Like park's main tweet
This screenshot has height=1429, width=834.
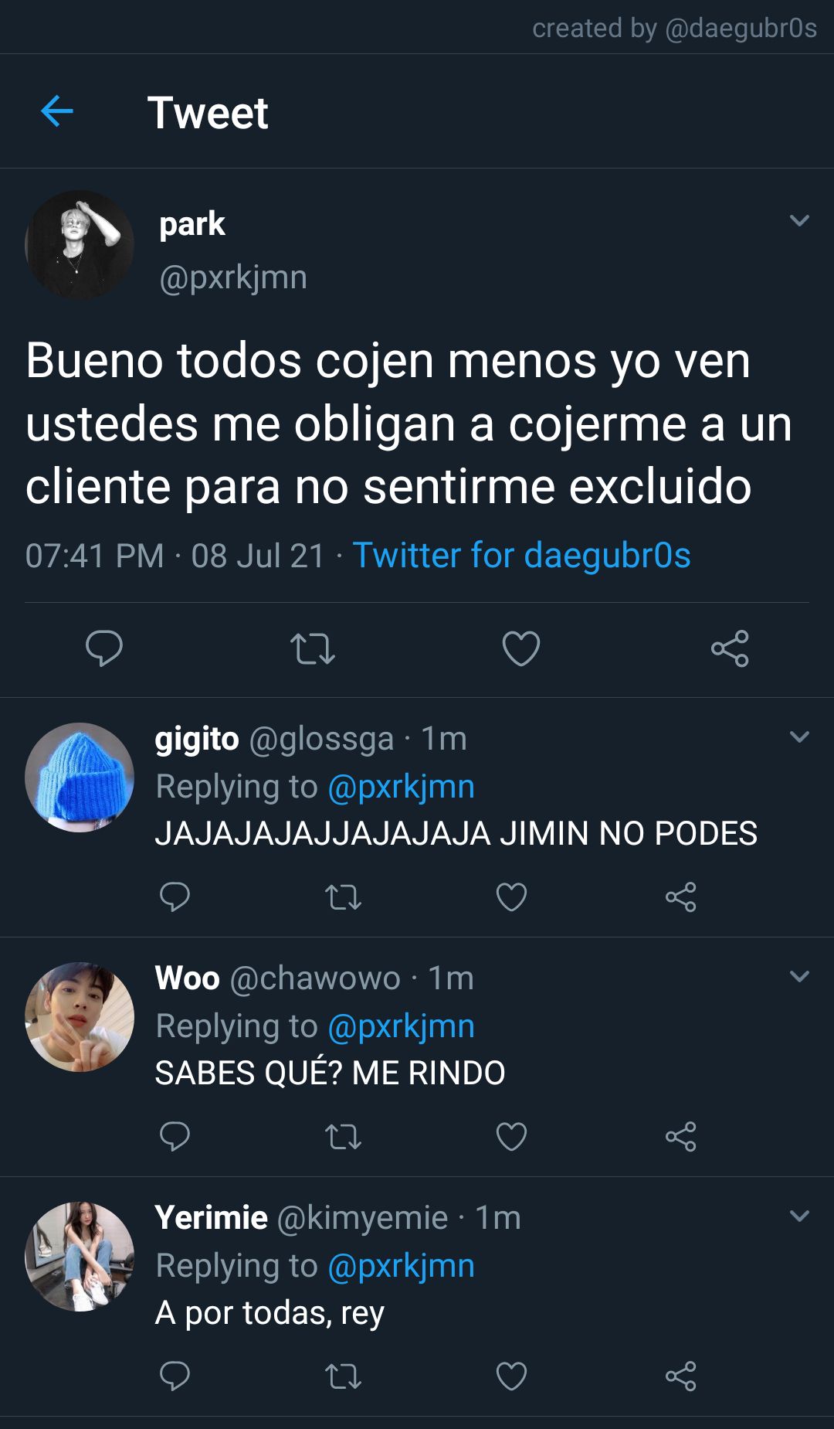coord(521,648)
